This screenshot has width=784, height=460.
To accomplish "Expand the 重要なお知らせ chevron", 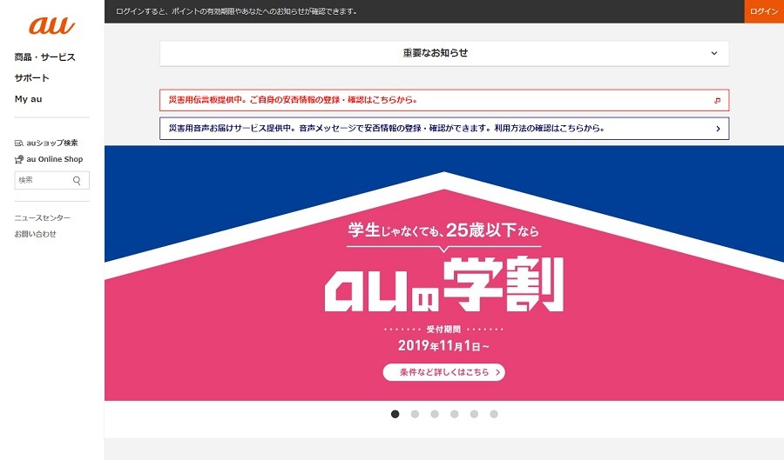I will click(714, 53).
